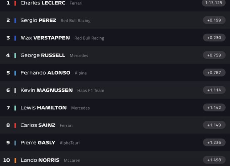Click McLaren orange bar beside Norris
The height and width of the screenshot is (166, 230).
point(15,160)
